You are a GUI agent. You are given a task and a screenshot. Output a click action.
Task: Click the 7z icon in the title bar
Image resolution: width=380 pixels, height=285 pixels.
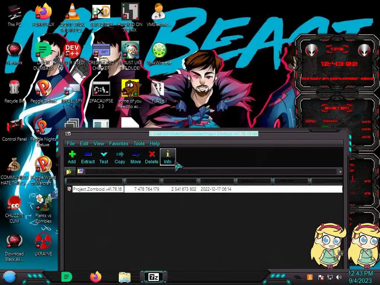(x=68, y=134)
